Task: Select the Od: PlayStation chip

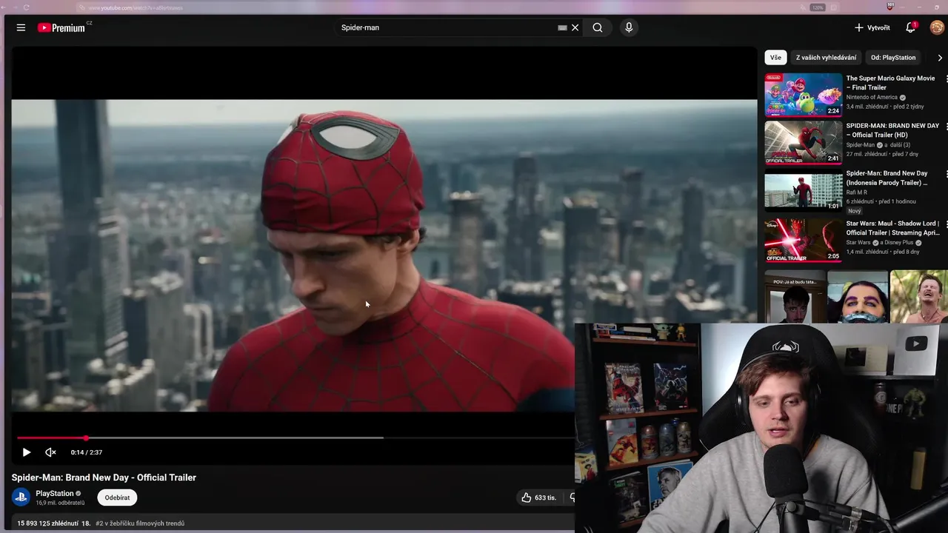Action: (893, 57)
